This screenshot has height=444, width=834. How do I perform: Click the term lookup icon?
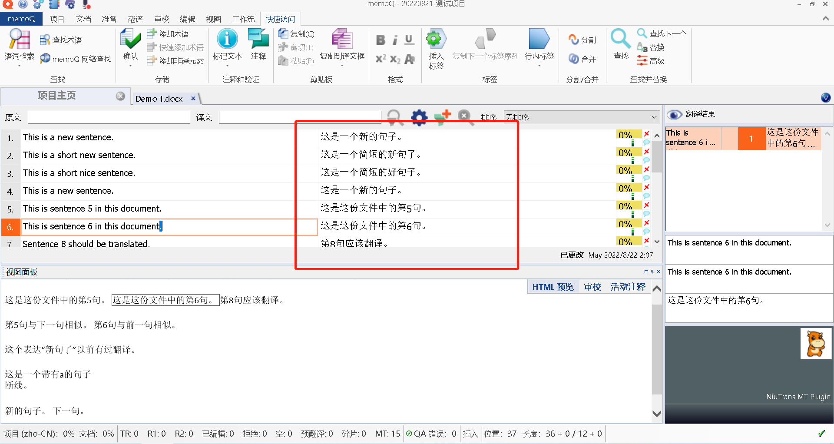click(45, 40)
